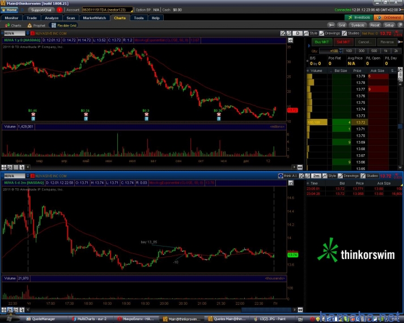Click the top chart grid layout icon at bottom-left

point(4,167)
